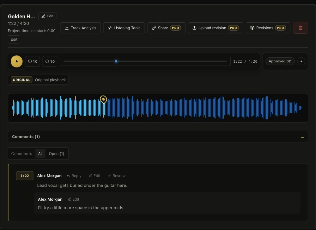316x230 pixels.
Task: Click the 'Golden H...' track title
Action: [21, 16]
